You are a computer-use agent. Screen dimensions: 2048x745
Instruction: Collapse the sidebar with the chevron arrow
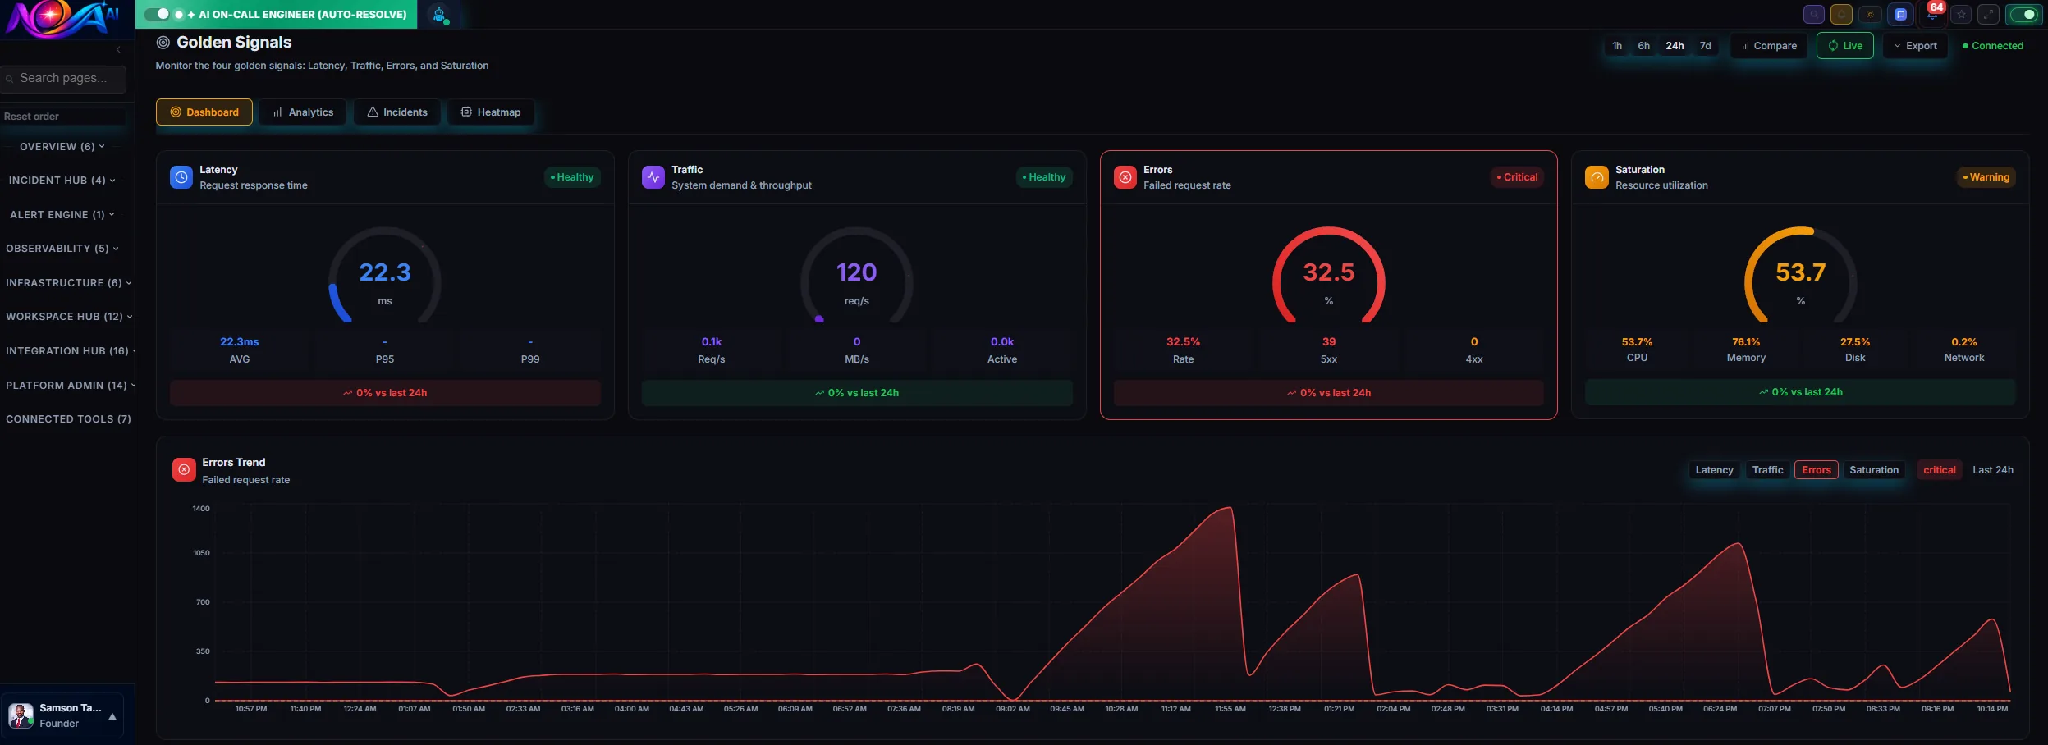118,50
